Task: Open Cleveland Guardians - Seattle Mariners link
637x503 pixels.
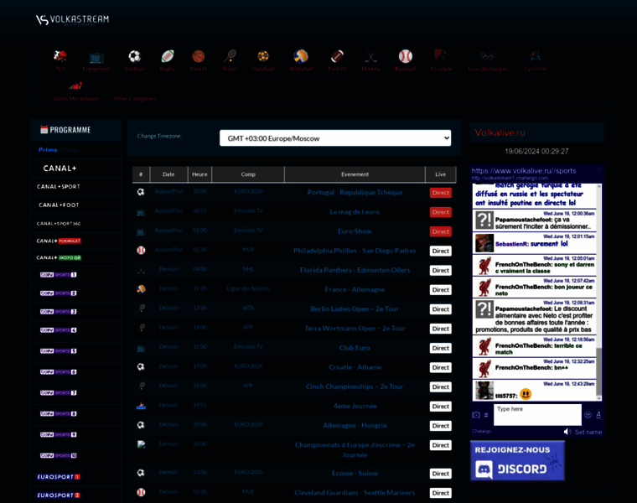Action: tap(355, 492)
